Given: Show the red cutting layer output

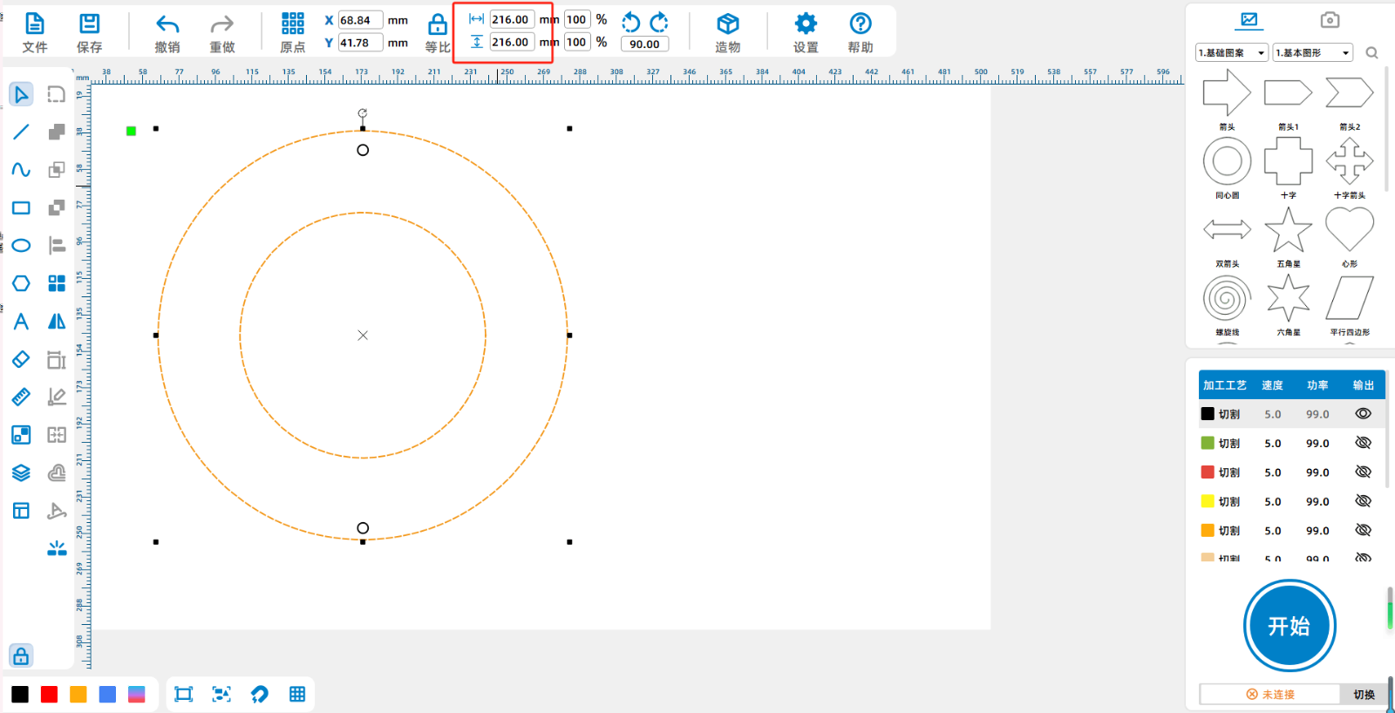Looking at the screenshot, I should point(1363,472).
